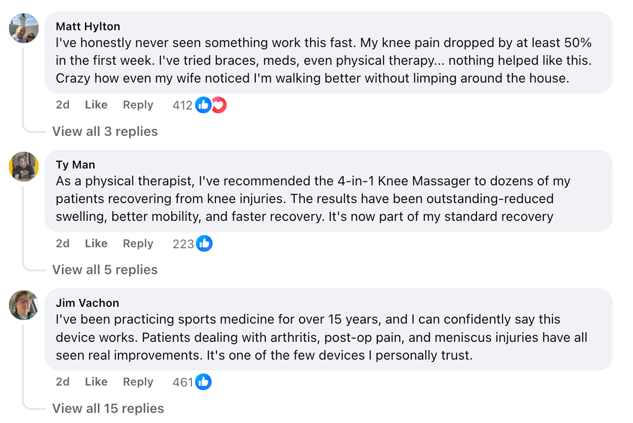Like Jim Vachon's comment
The image size is (633, 423).
tap(96, 382)
